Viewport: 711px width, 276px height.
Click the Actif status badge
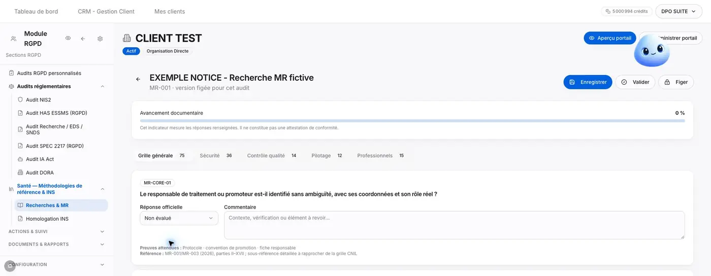(131, 51)
